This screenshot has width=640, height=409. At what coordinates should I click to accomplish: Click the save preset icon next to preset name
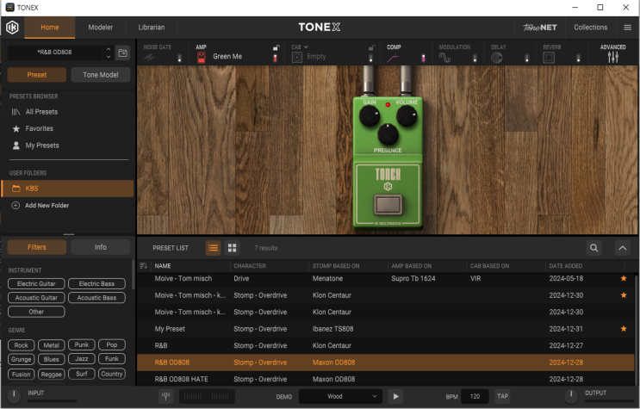pos(123,53)
